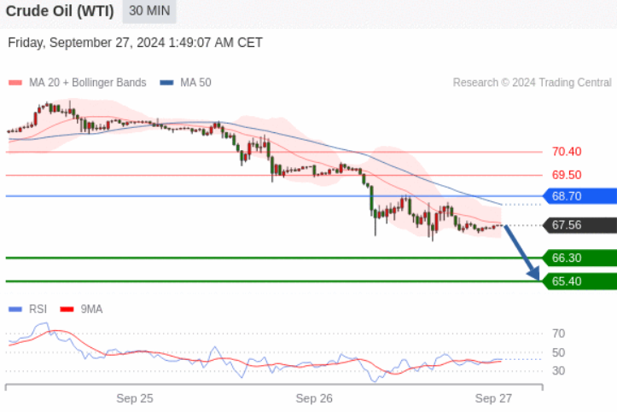This screenshot has height=412, width=617.
Task: Click the red 70.40 resistance label
Action: (567, 152)
